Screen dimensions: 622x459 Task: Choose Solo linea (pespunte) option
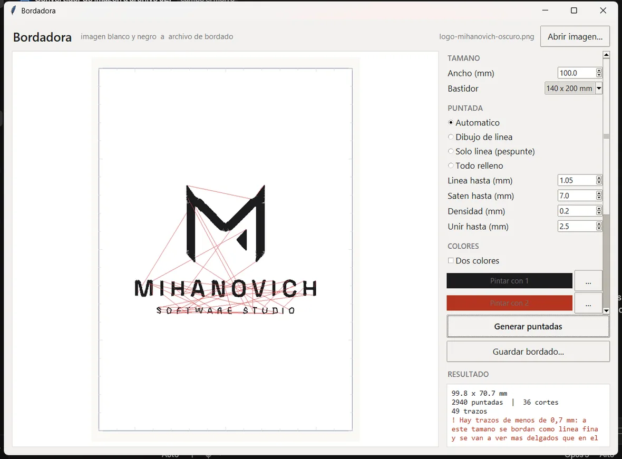click(491, 151)
